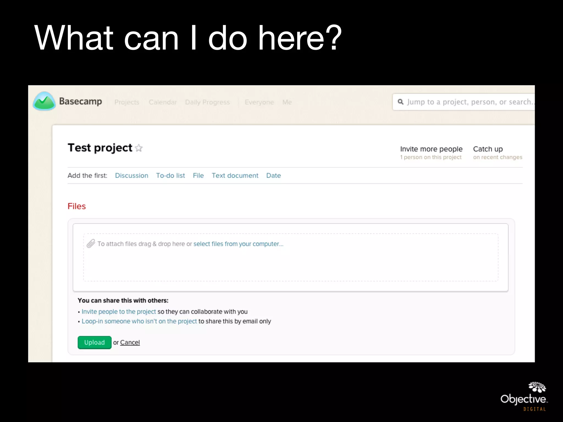Image resolution: width=563 pixels, height=422 pixels.
Task: Add the first To-do list
Action: click(x=170, y=176)
